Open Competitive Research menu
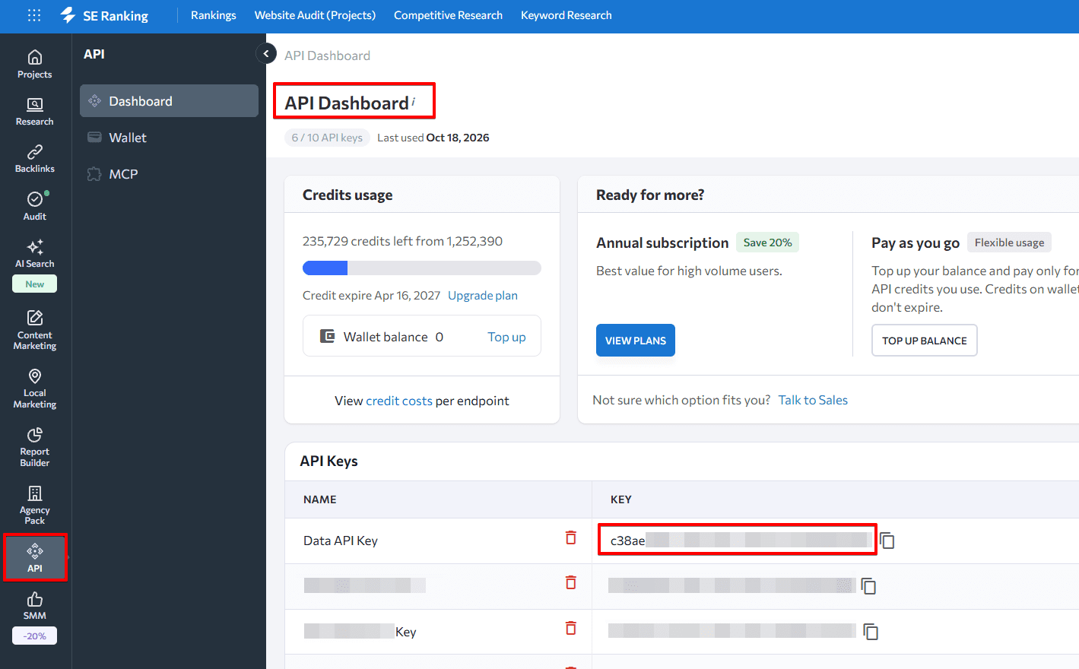This screenshot has width=1079, height=669. 448,15
